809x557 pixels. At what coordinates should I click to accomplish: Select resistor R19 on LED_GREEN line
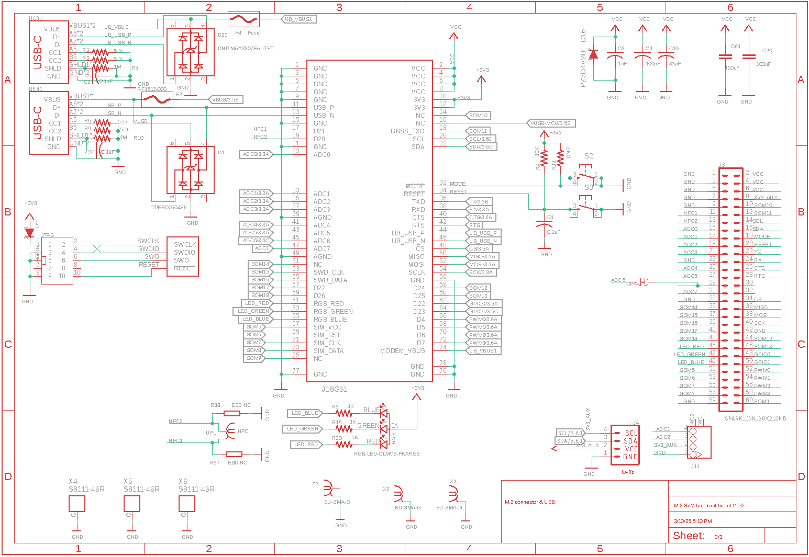pyautogui.click(x=343, y=429)
